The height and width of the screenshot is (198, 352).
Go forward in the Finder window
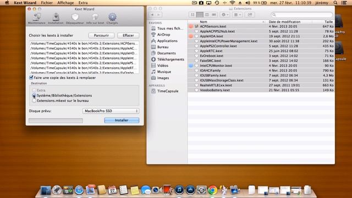click(x=158, y=15)
